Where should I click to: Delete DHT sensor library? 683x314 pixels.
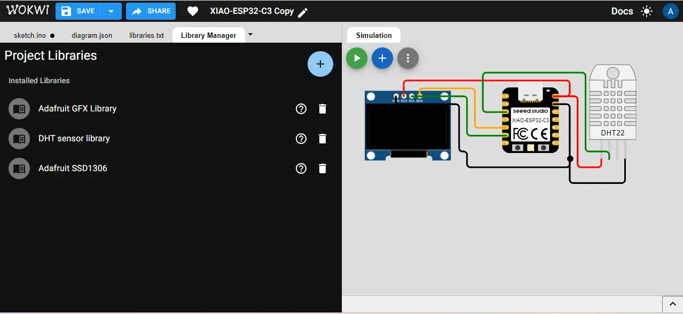323,139
